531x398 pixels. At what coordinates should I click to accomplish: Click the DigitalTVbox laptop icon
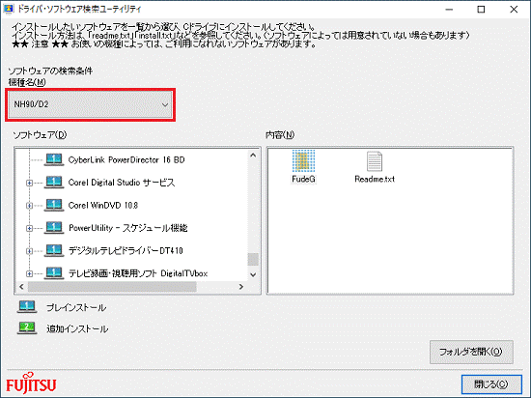pyautogui.click(x=54, y=273)
